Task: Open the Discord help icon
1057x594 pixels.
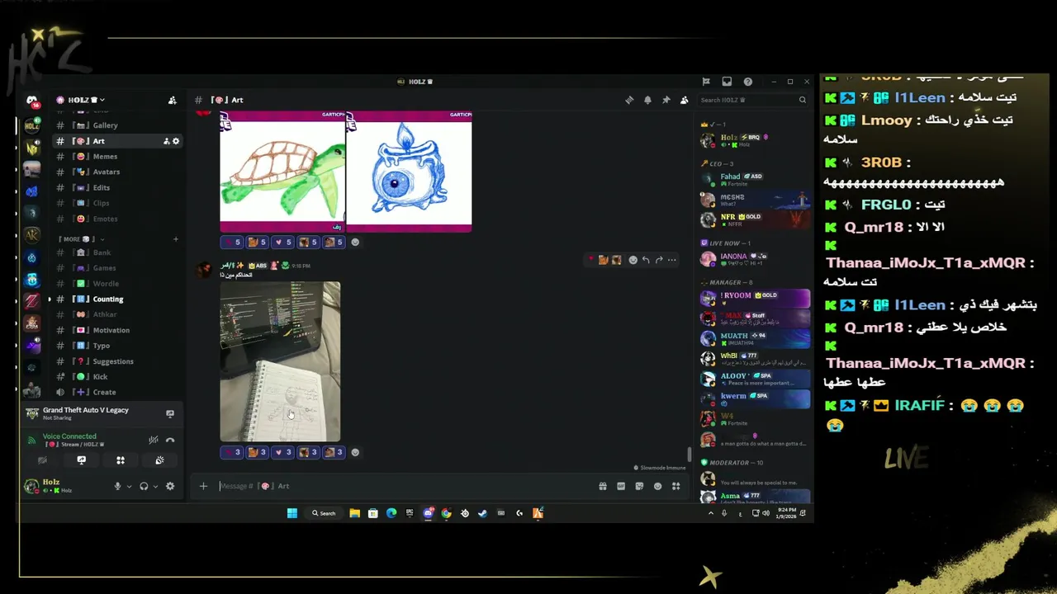Action: [747, 82]
